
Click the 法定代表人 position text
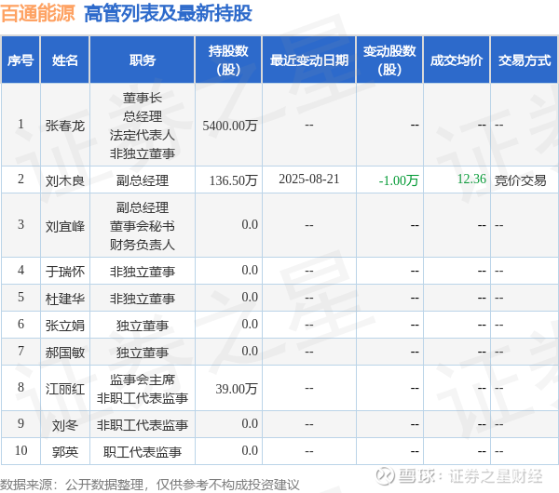pyautogui.click(x=143, y=135)
